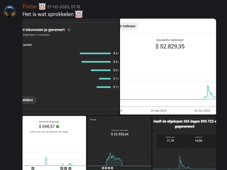
Task: Click the cow emoji beside Pieter's username
Action: coord(42,7)
